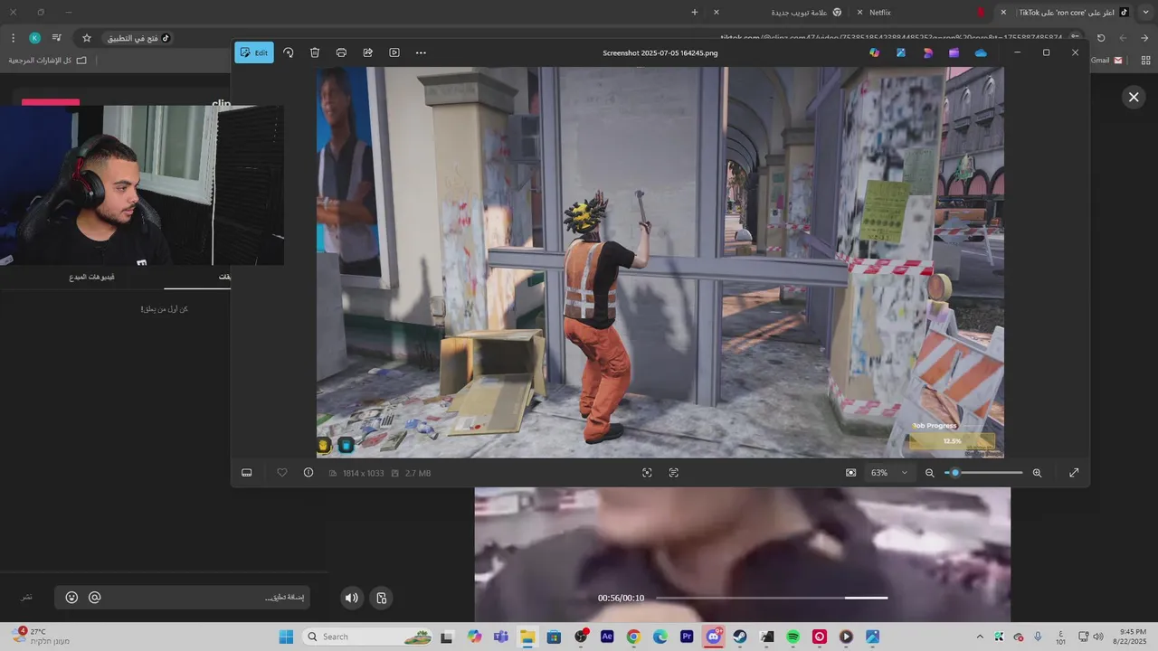Image resolution: width=1158 pixels, height=651 pixels.
Task: Start slideshow from Photos toolbar
Action: (x=394, y=52)
